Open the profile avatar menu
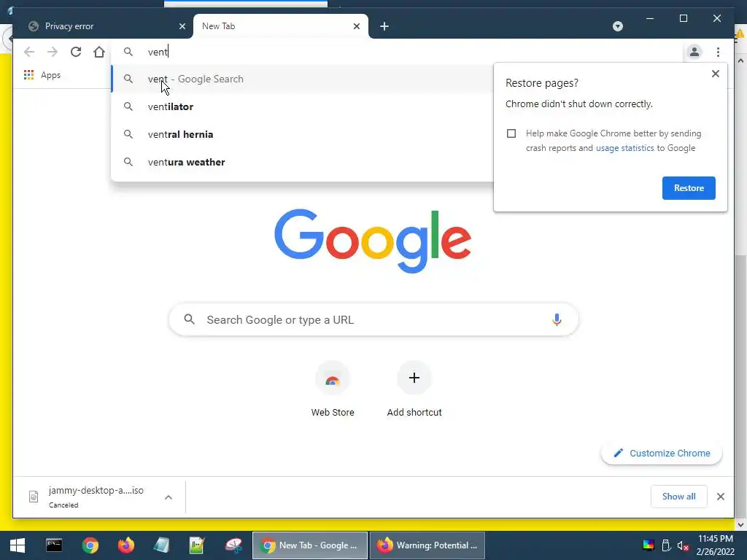The width and height of the screenshot is (747, 560). click(694, 52)
